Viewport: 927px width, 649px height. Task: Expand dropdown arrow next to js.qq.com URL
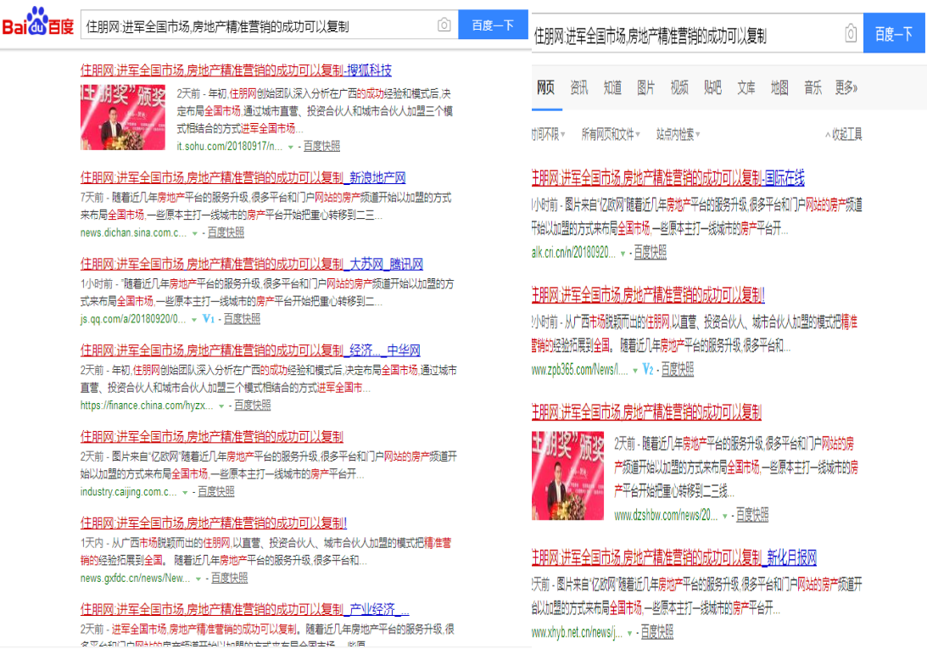(x=193, y=320)
